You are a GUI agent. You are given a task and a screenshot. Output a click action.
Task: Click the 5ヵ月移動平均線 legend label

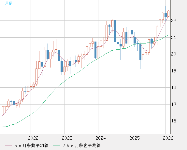(x=32, y=145)
